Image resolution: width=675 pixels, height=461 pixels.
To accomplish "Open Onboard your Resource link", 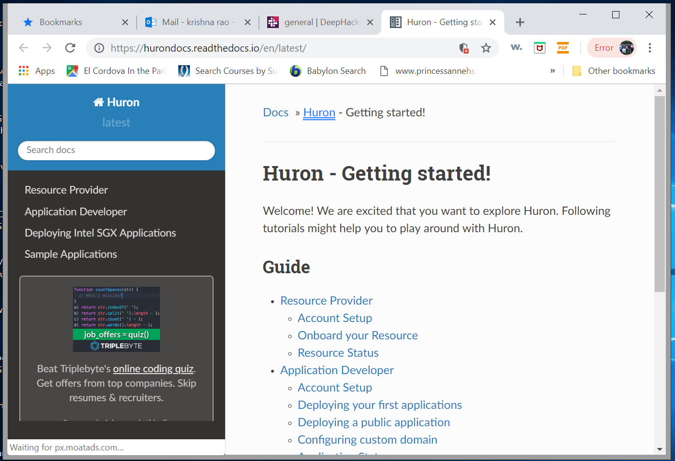I will (358, 335).
